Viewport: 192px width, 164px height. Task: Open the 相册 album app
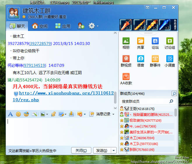click(x=126, y=43)
